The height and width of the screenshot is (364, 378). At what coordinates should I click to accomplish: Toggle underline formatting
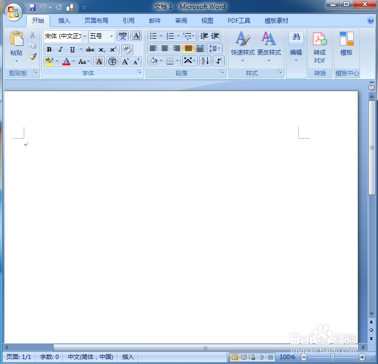pos(72,50)
